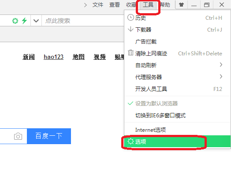Click the green aperture compatibility-mode icon
Screen dimensions: 231x192
15,21
